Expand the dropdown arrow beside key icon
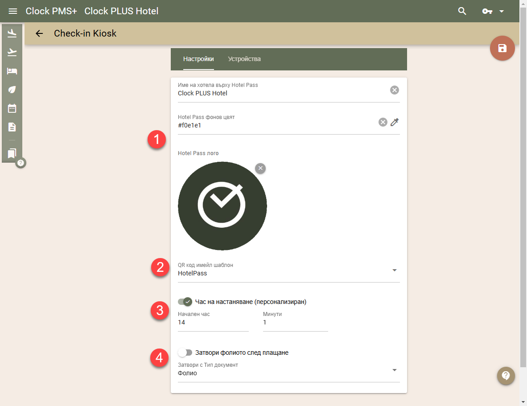 point(502,12)
